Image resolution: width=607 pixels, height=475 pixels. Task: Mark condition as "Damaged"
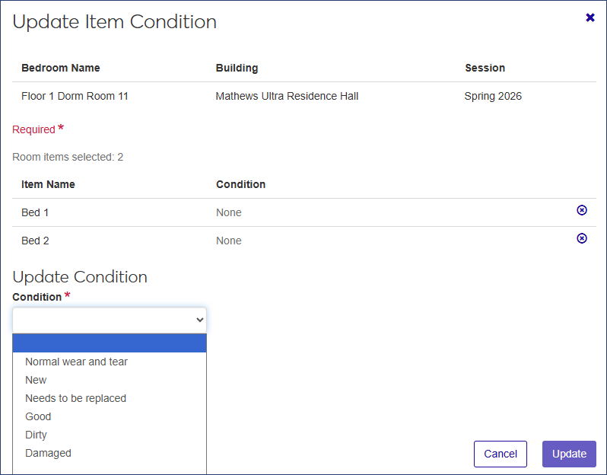click(x=48, y=453)
